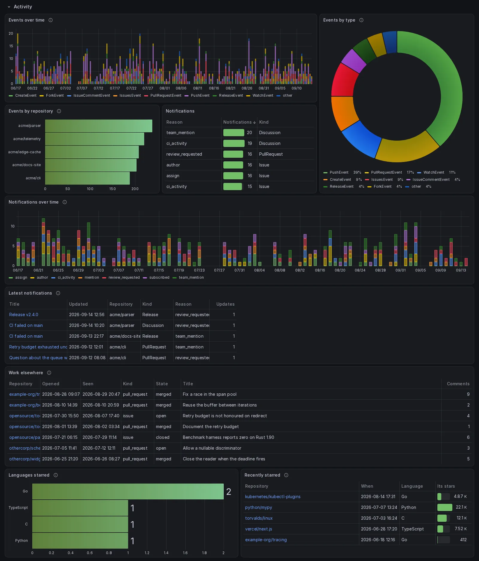Select 'Benchmark harness reports zero on Rust 1.90'

pos(228,437)
